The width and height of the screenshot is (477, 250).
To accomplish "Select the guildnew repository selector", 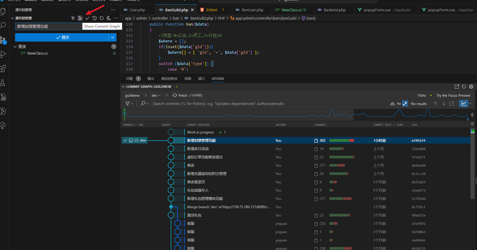I will pyautogui.click(x=132, y=95).
